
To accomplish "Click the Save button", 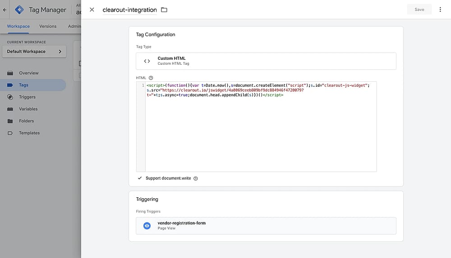I will [x=419, y=9].
